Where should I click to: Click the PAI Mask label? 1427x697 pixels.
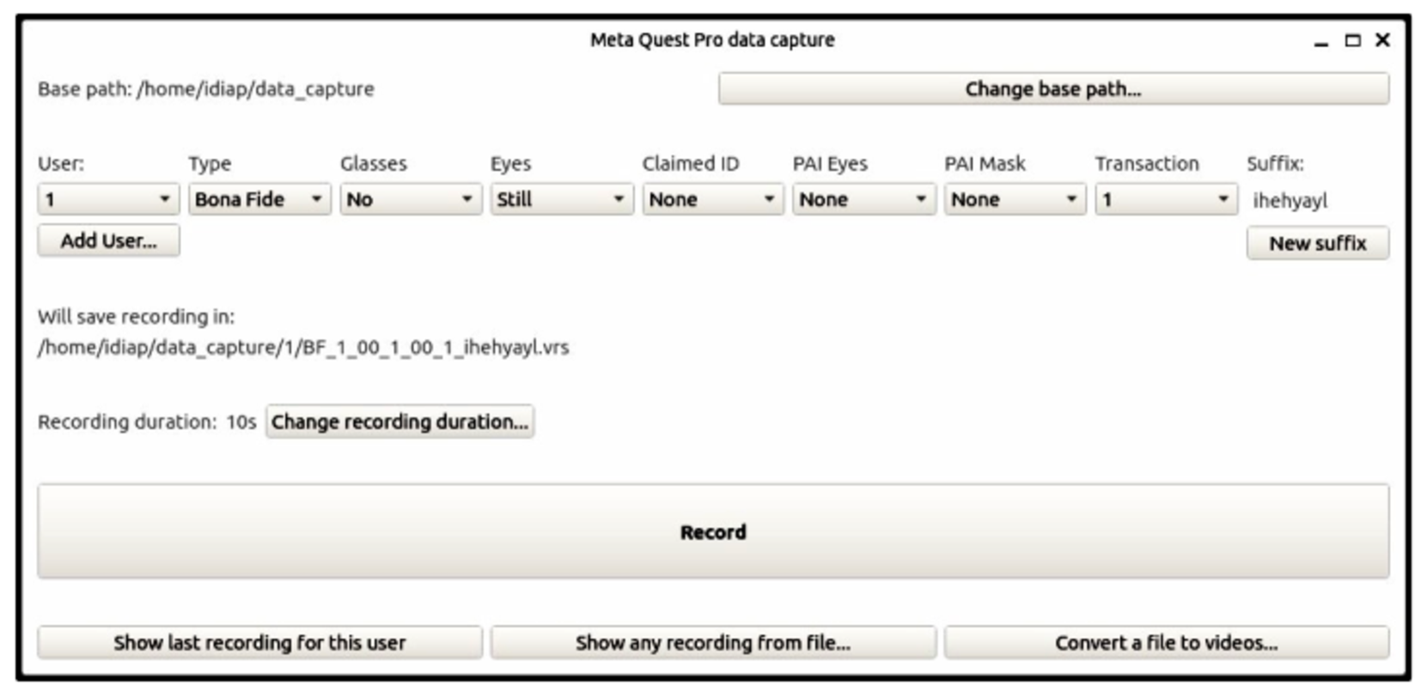click(x=985, y=164)
